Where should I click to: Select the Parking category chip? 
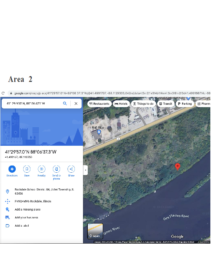pos(185,104)
